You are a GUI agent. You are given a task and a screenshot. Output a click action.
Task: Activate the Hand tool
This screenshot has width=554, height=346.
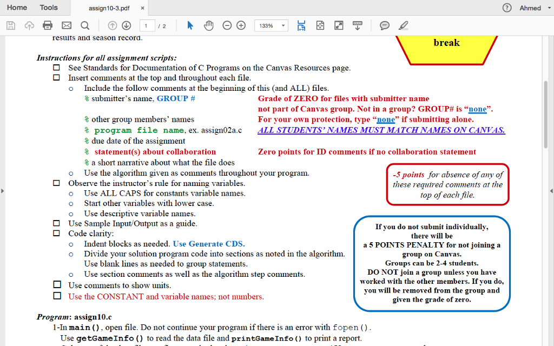point(208,25)
